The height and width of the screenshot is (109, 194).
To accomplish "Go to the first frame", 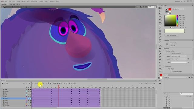I will [54, 83].
